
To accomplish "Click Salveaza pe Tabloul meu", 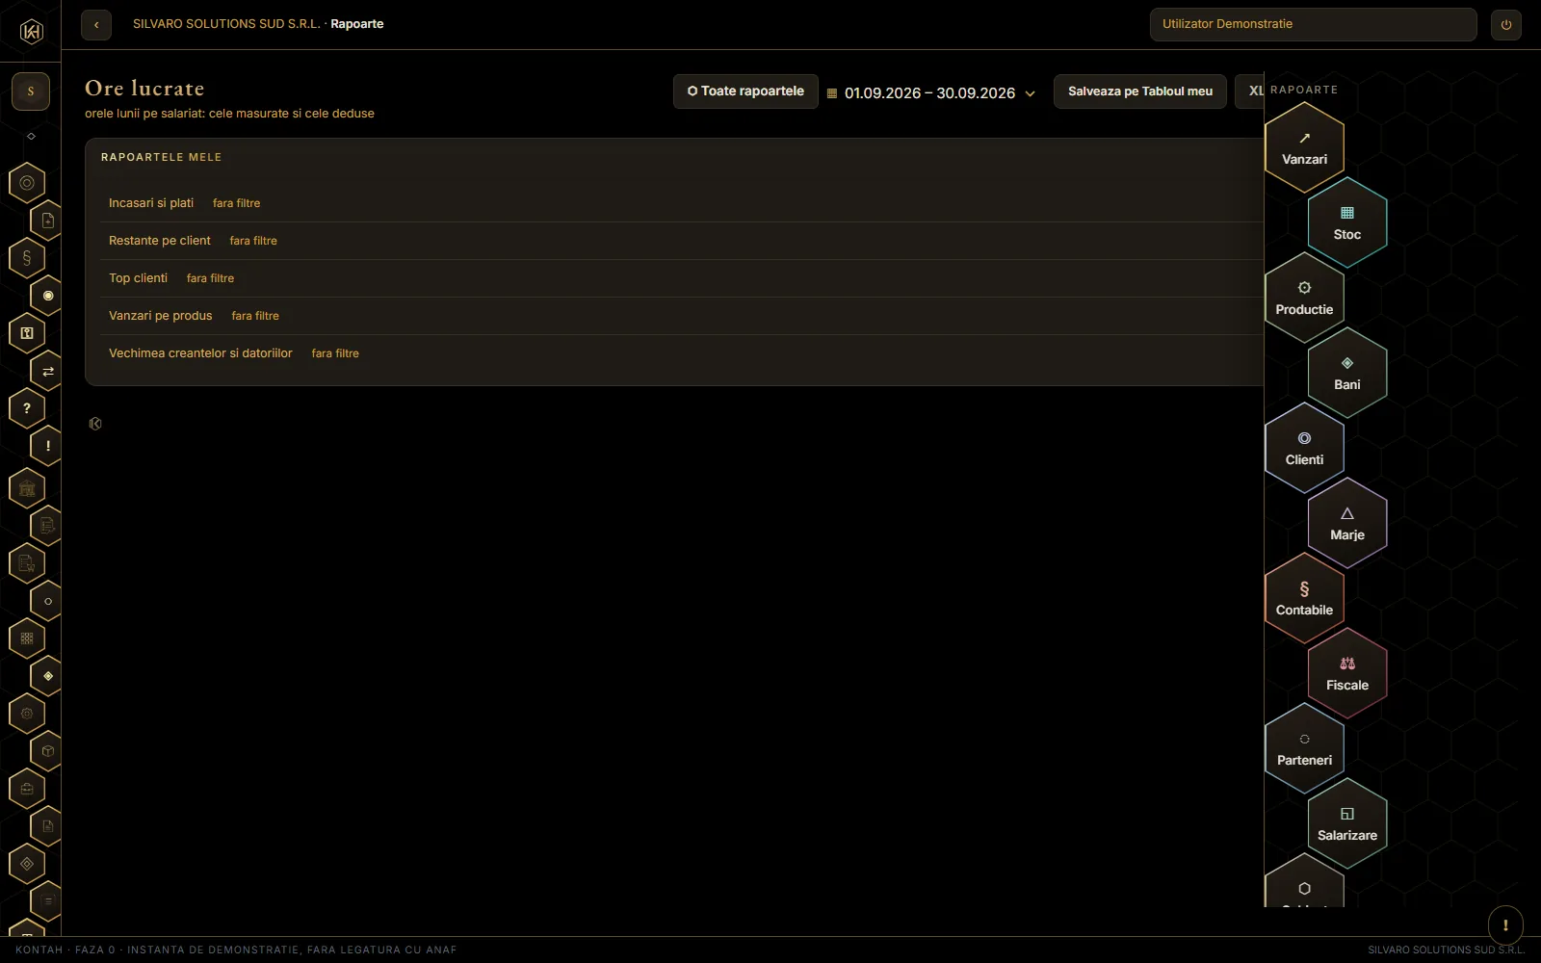I will (1140, 91).
